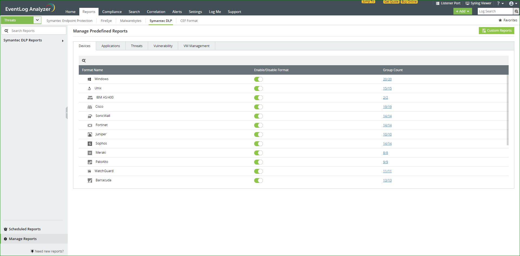Click the Sophos logo icon

coord(90,144)
